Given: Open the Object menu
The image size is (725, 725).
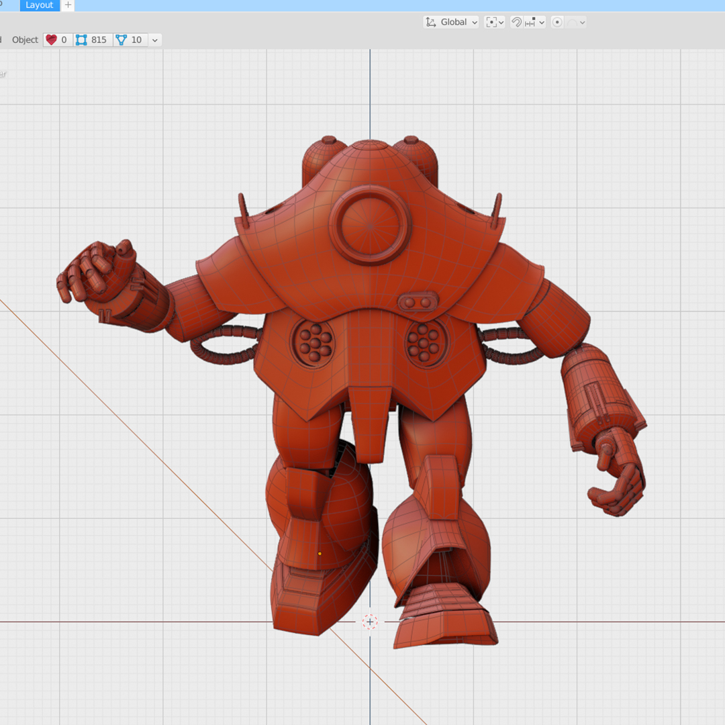Looking at the screenshot, I should 25,40.
